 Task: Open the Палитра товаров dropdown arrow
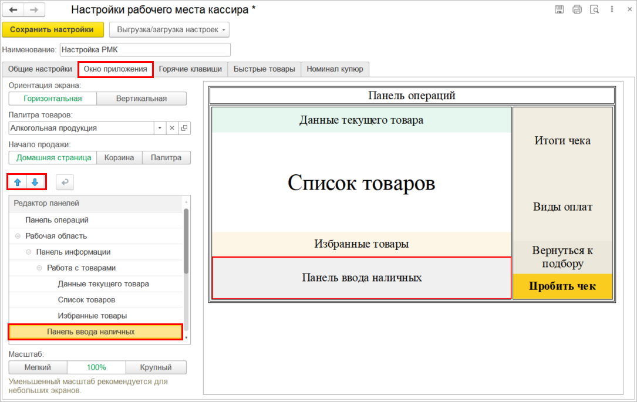pyautogui.click(x=160, y=128)
